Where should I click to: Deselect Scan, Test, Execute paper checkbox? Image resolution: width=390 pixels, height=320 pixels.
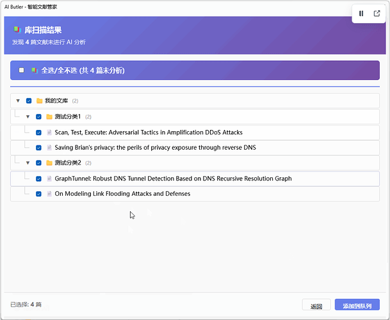(x=38, y=132)
